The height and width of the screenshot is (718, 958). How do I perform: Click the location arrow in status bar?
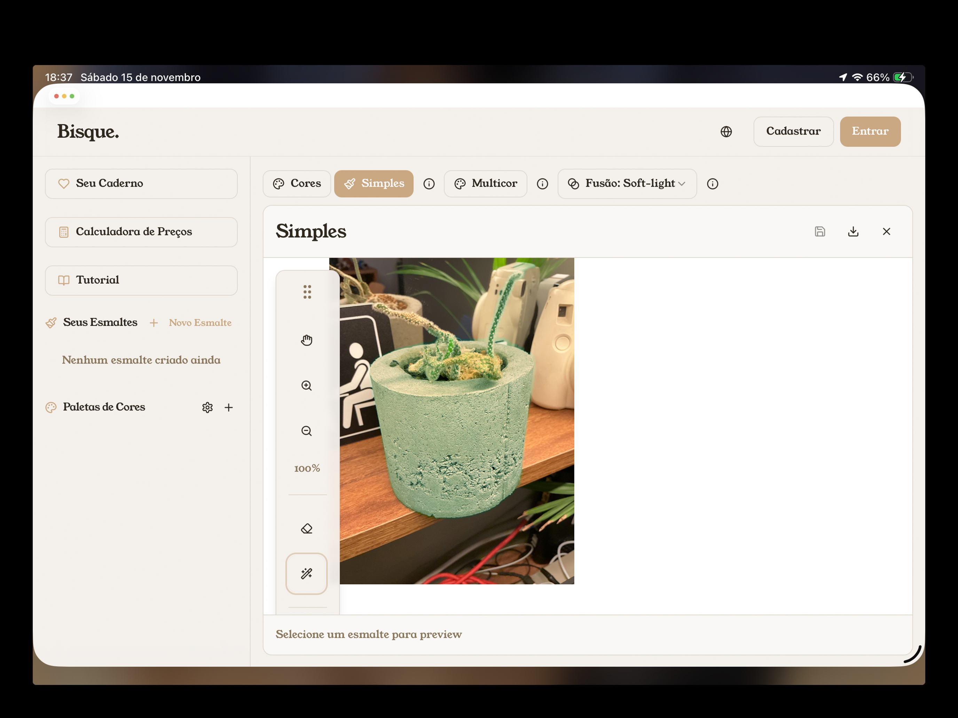(843, 78)
